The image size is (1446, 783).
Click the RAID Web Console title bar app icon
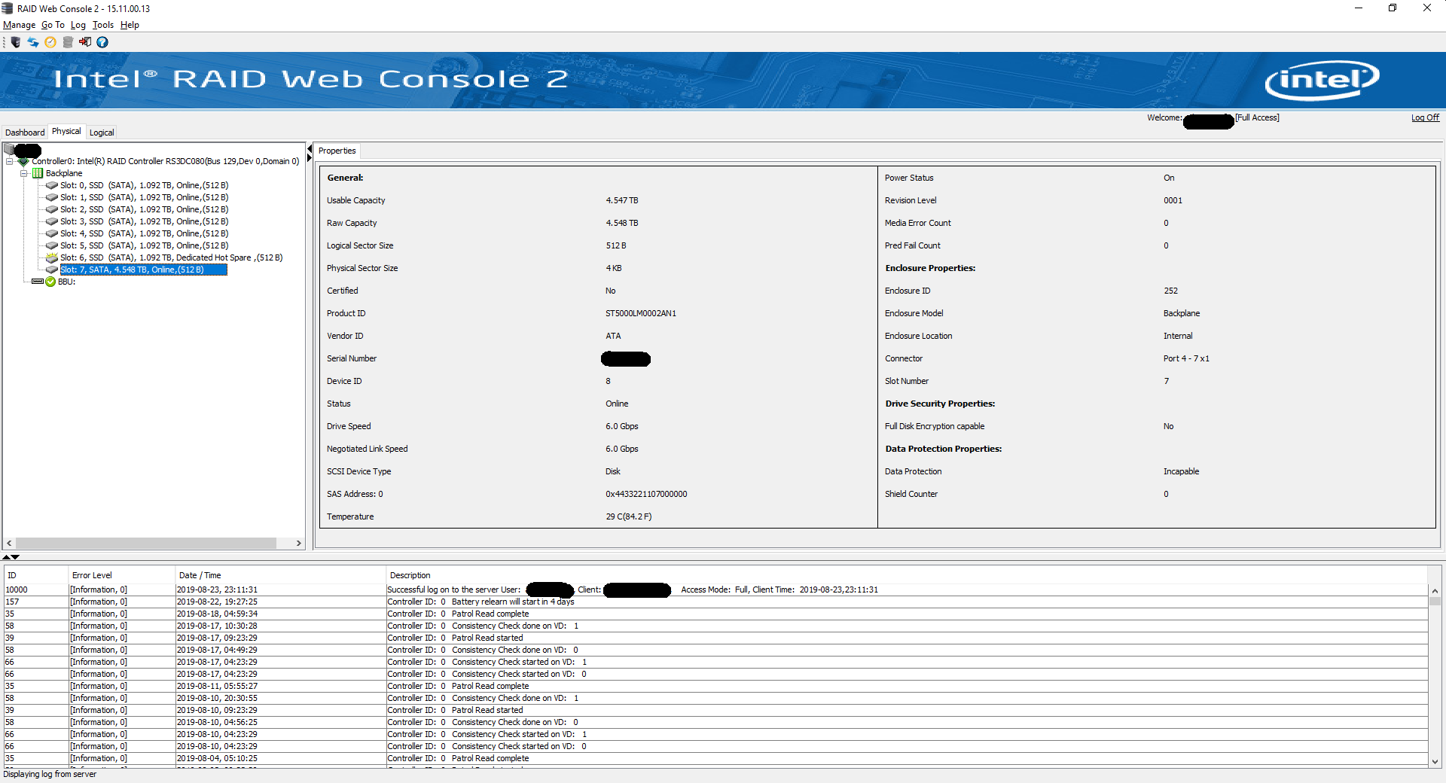click(8, 8)
